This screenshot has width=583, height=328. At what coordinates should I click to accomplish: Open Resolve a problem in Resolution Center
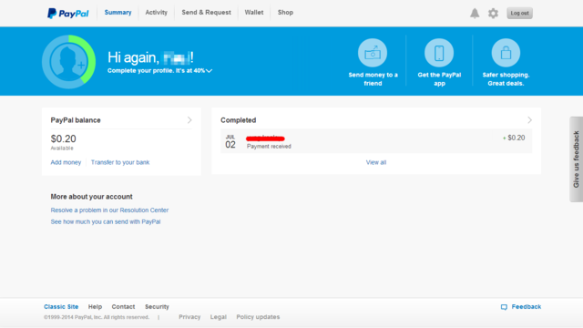109,210
